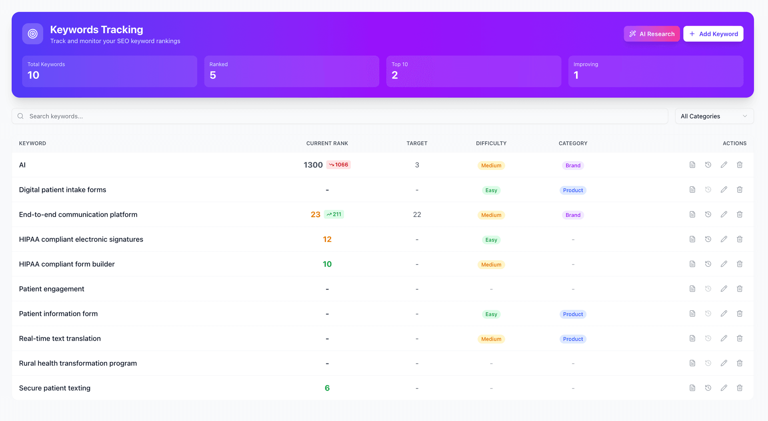The width and height of the screenshot is (768, 421).
Task: Delete the 'Digital patient intake forms' keyword
Action: (740, 190)
